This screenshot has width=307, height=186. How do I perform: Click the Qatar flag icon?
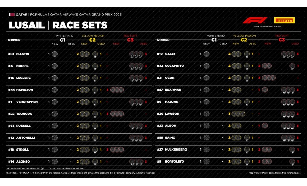(12, 15)
